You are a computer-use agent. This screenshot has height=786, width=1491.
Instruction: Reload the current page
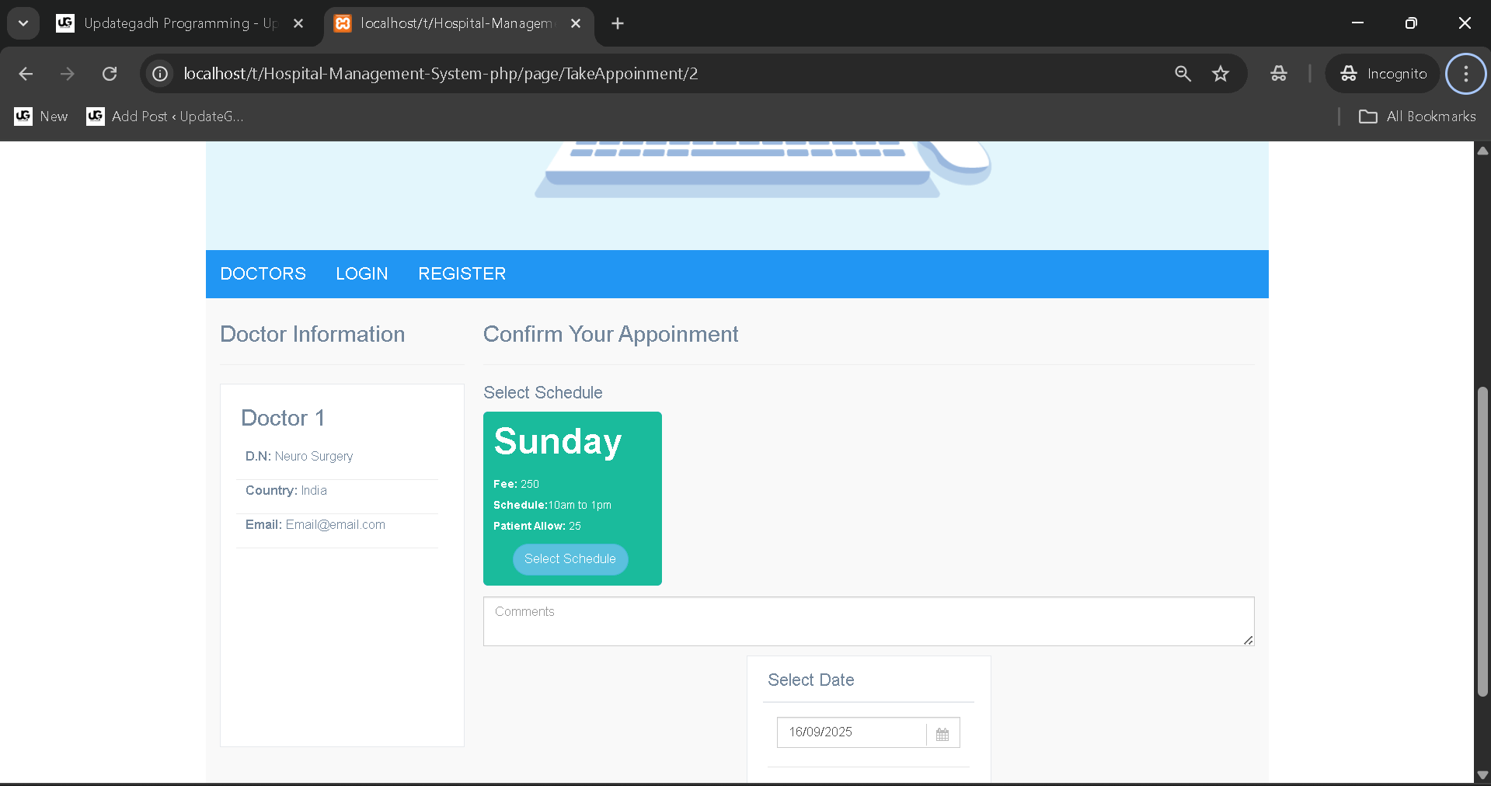(x=110, y=74)
